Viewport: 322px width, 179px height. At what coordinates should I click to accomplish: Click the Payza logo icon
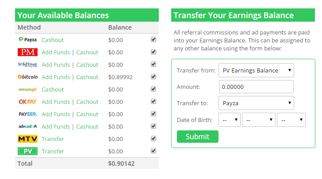[x=27, y=39]
